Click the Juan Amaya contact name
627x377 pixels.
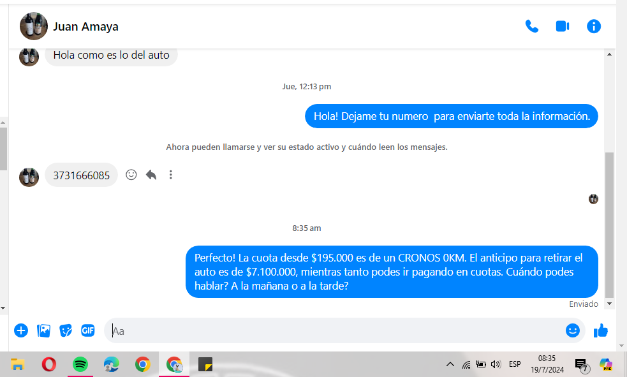[85, 26]
